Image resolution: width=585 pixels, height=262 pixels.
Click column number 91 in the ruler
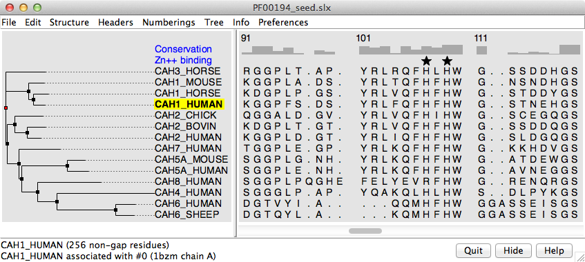point(246,38)
